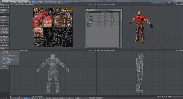
Task: Select the first layer slot in the layer bank
Action: 170,3
